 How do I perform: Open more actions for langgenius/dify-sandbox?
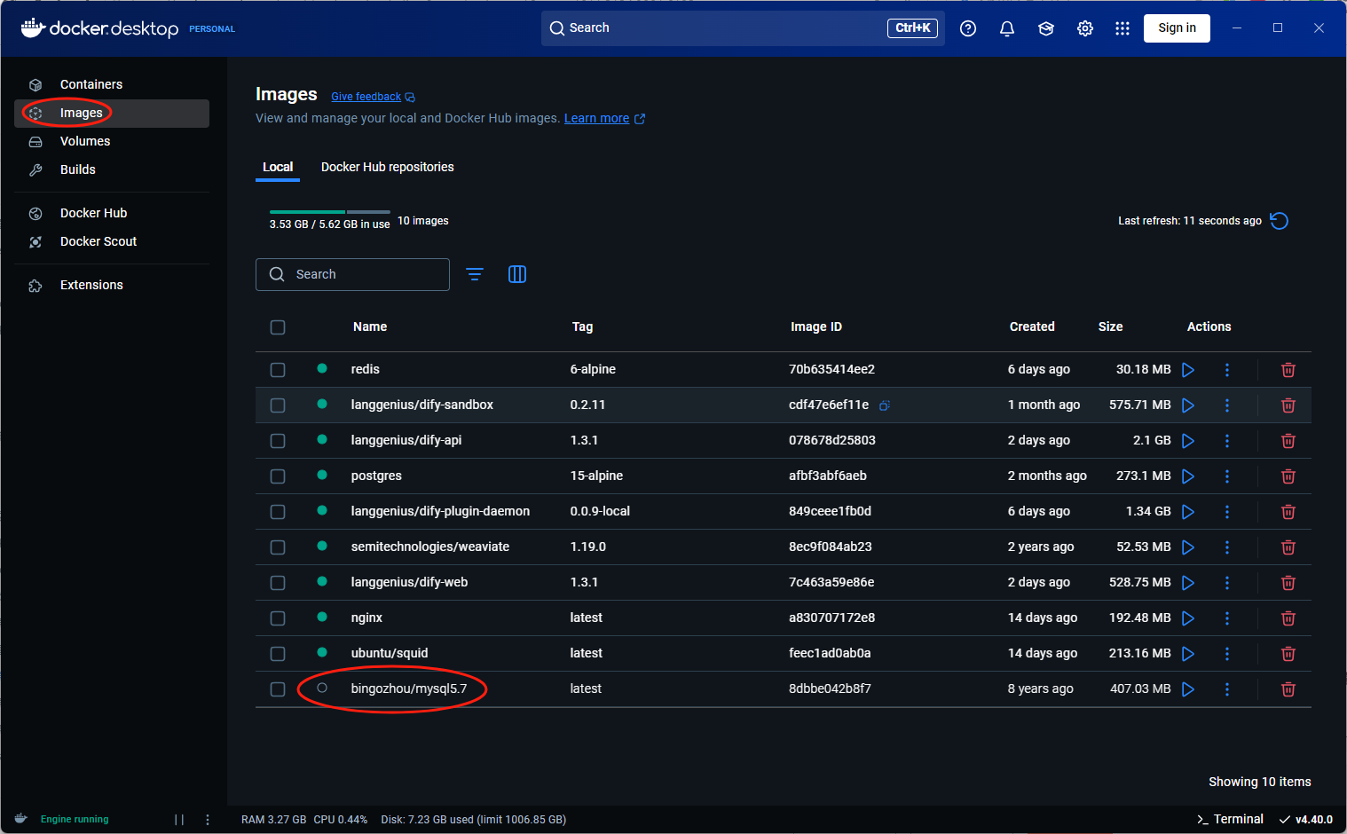1227,405
